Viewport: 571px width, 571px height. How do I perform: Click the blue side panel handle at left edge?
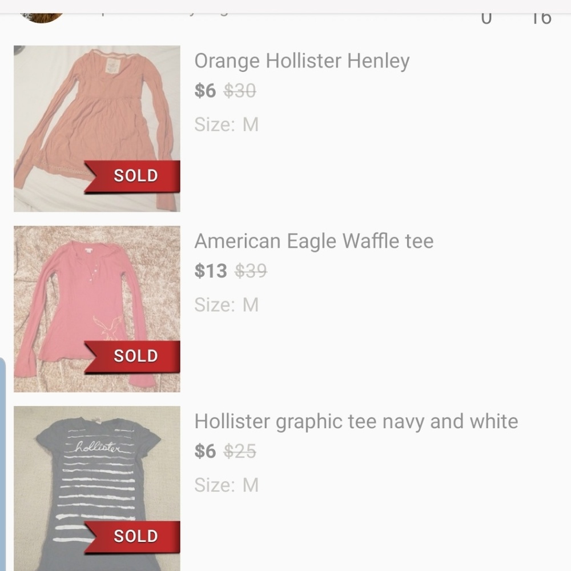3,463
